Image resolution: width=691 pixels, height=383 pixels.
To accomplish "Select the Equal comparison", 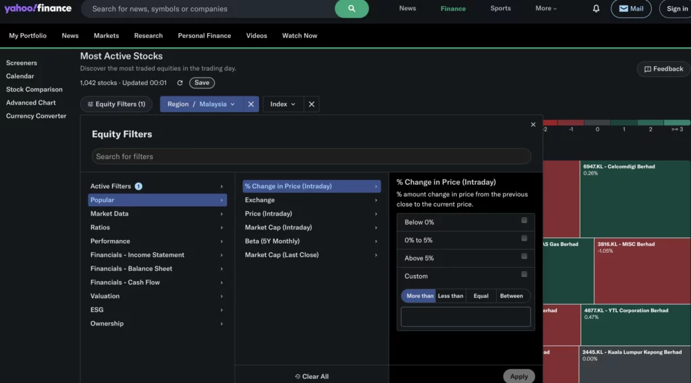I will tap(480, 296).
